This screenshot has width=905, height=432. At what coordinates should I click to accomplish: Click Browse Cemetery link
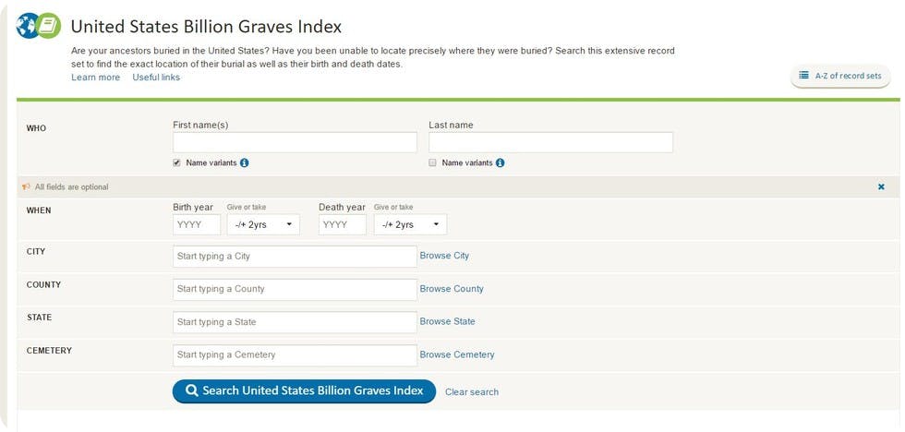coord(457,354)
